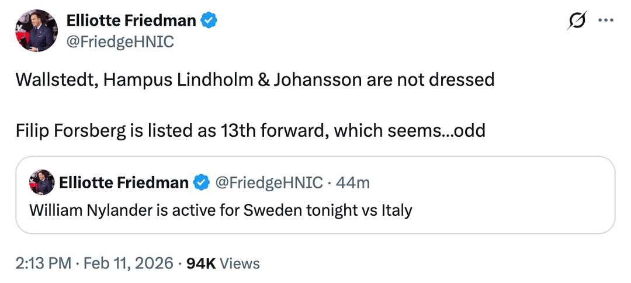Click the 44m timestamp in the quoted tweet

(x=353, y=183)
